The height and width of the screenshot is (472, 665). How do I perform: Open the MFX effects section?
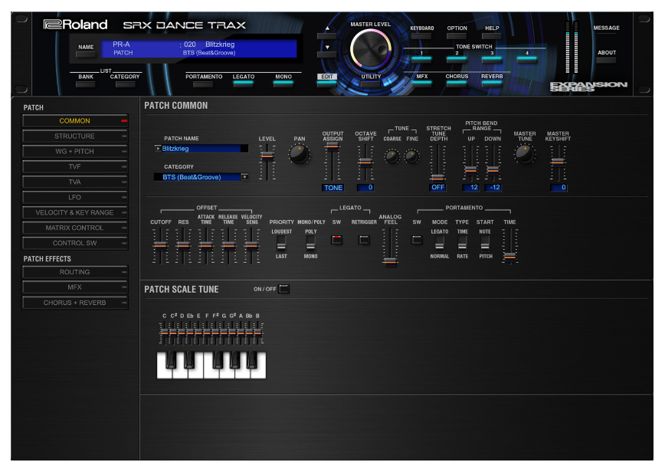point(74,287)
